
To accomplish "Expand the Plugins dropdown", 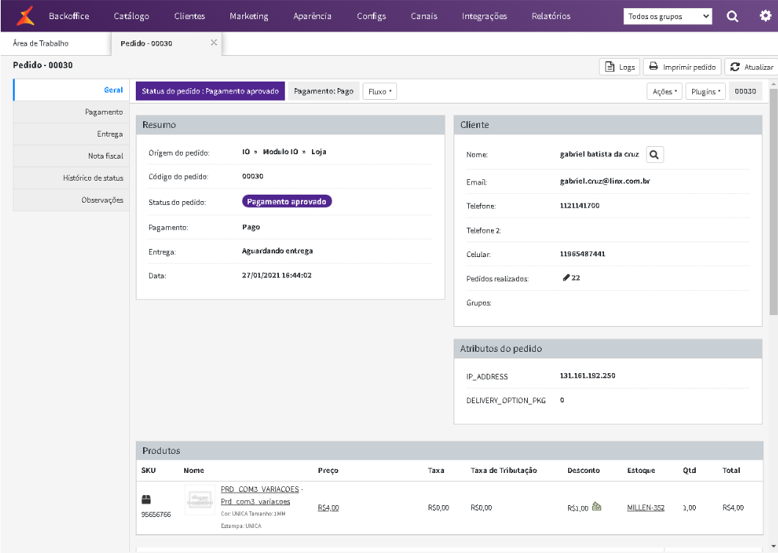I will tap(705, 92).
